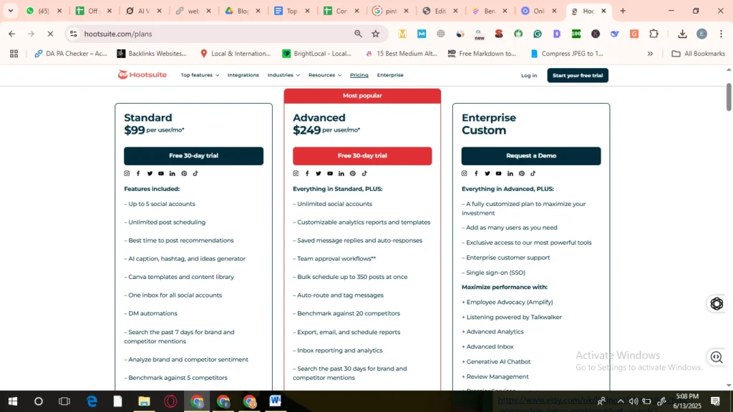
Task: Open the Integrations nav item
Action: 243,75
